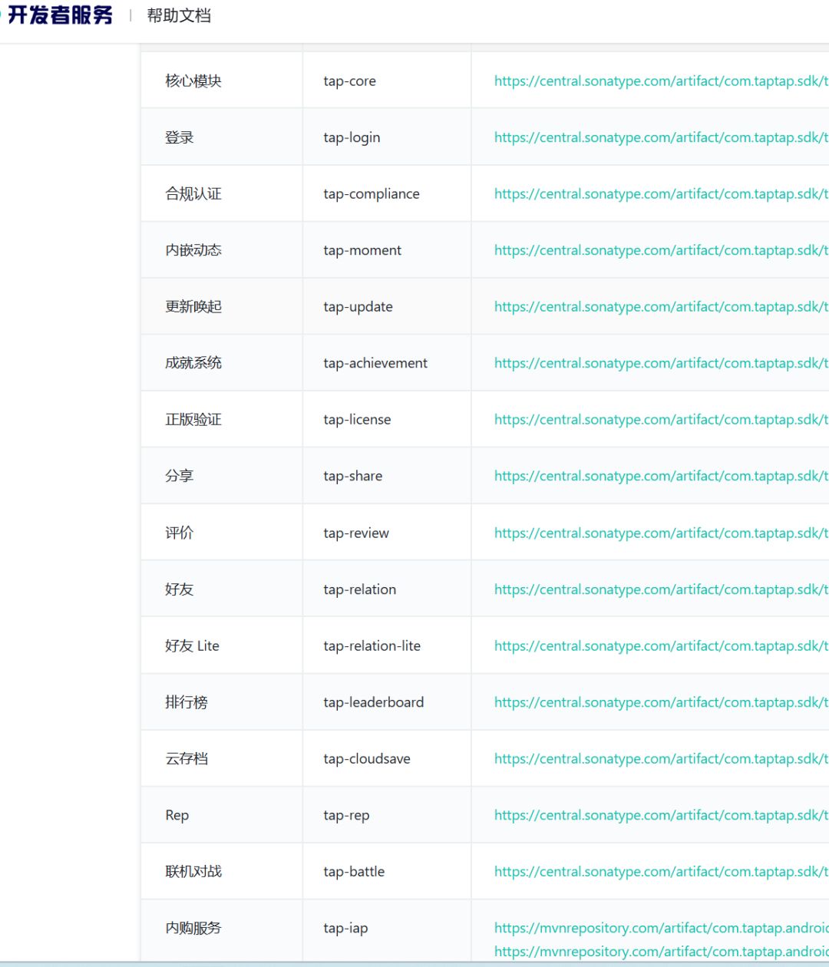This screenshot has width=829, height=967.
Task: Click the tap-relation-lite module name
Action: tap(372, 645)
